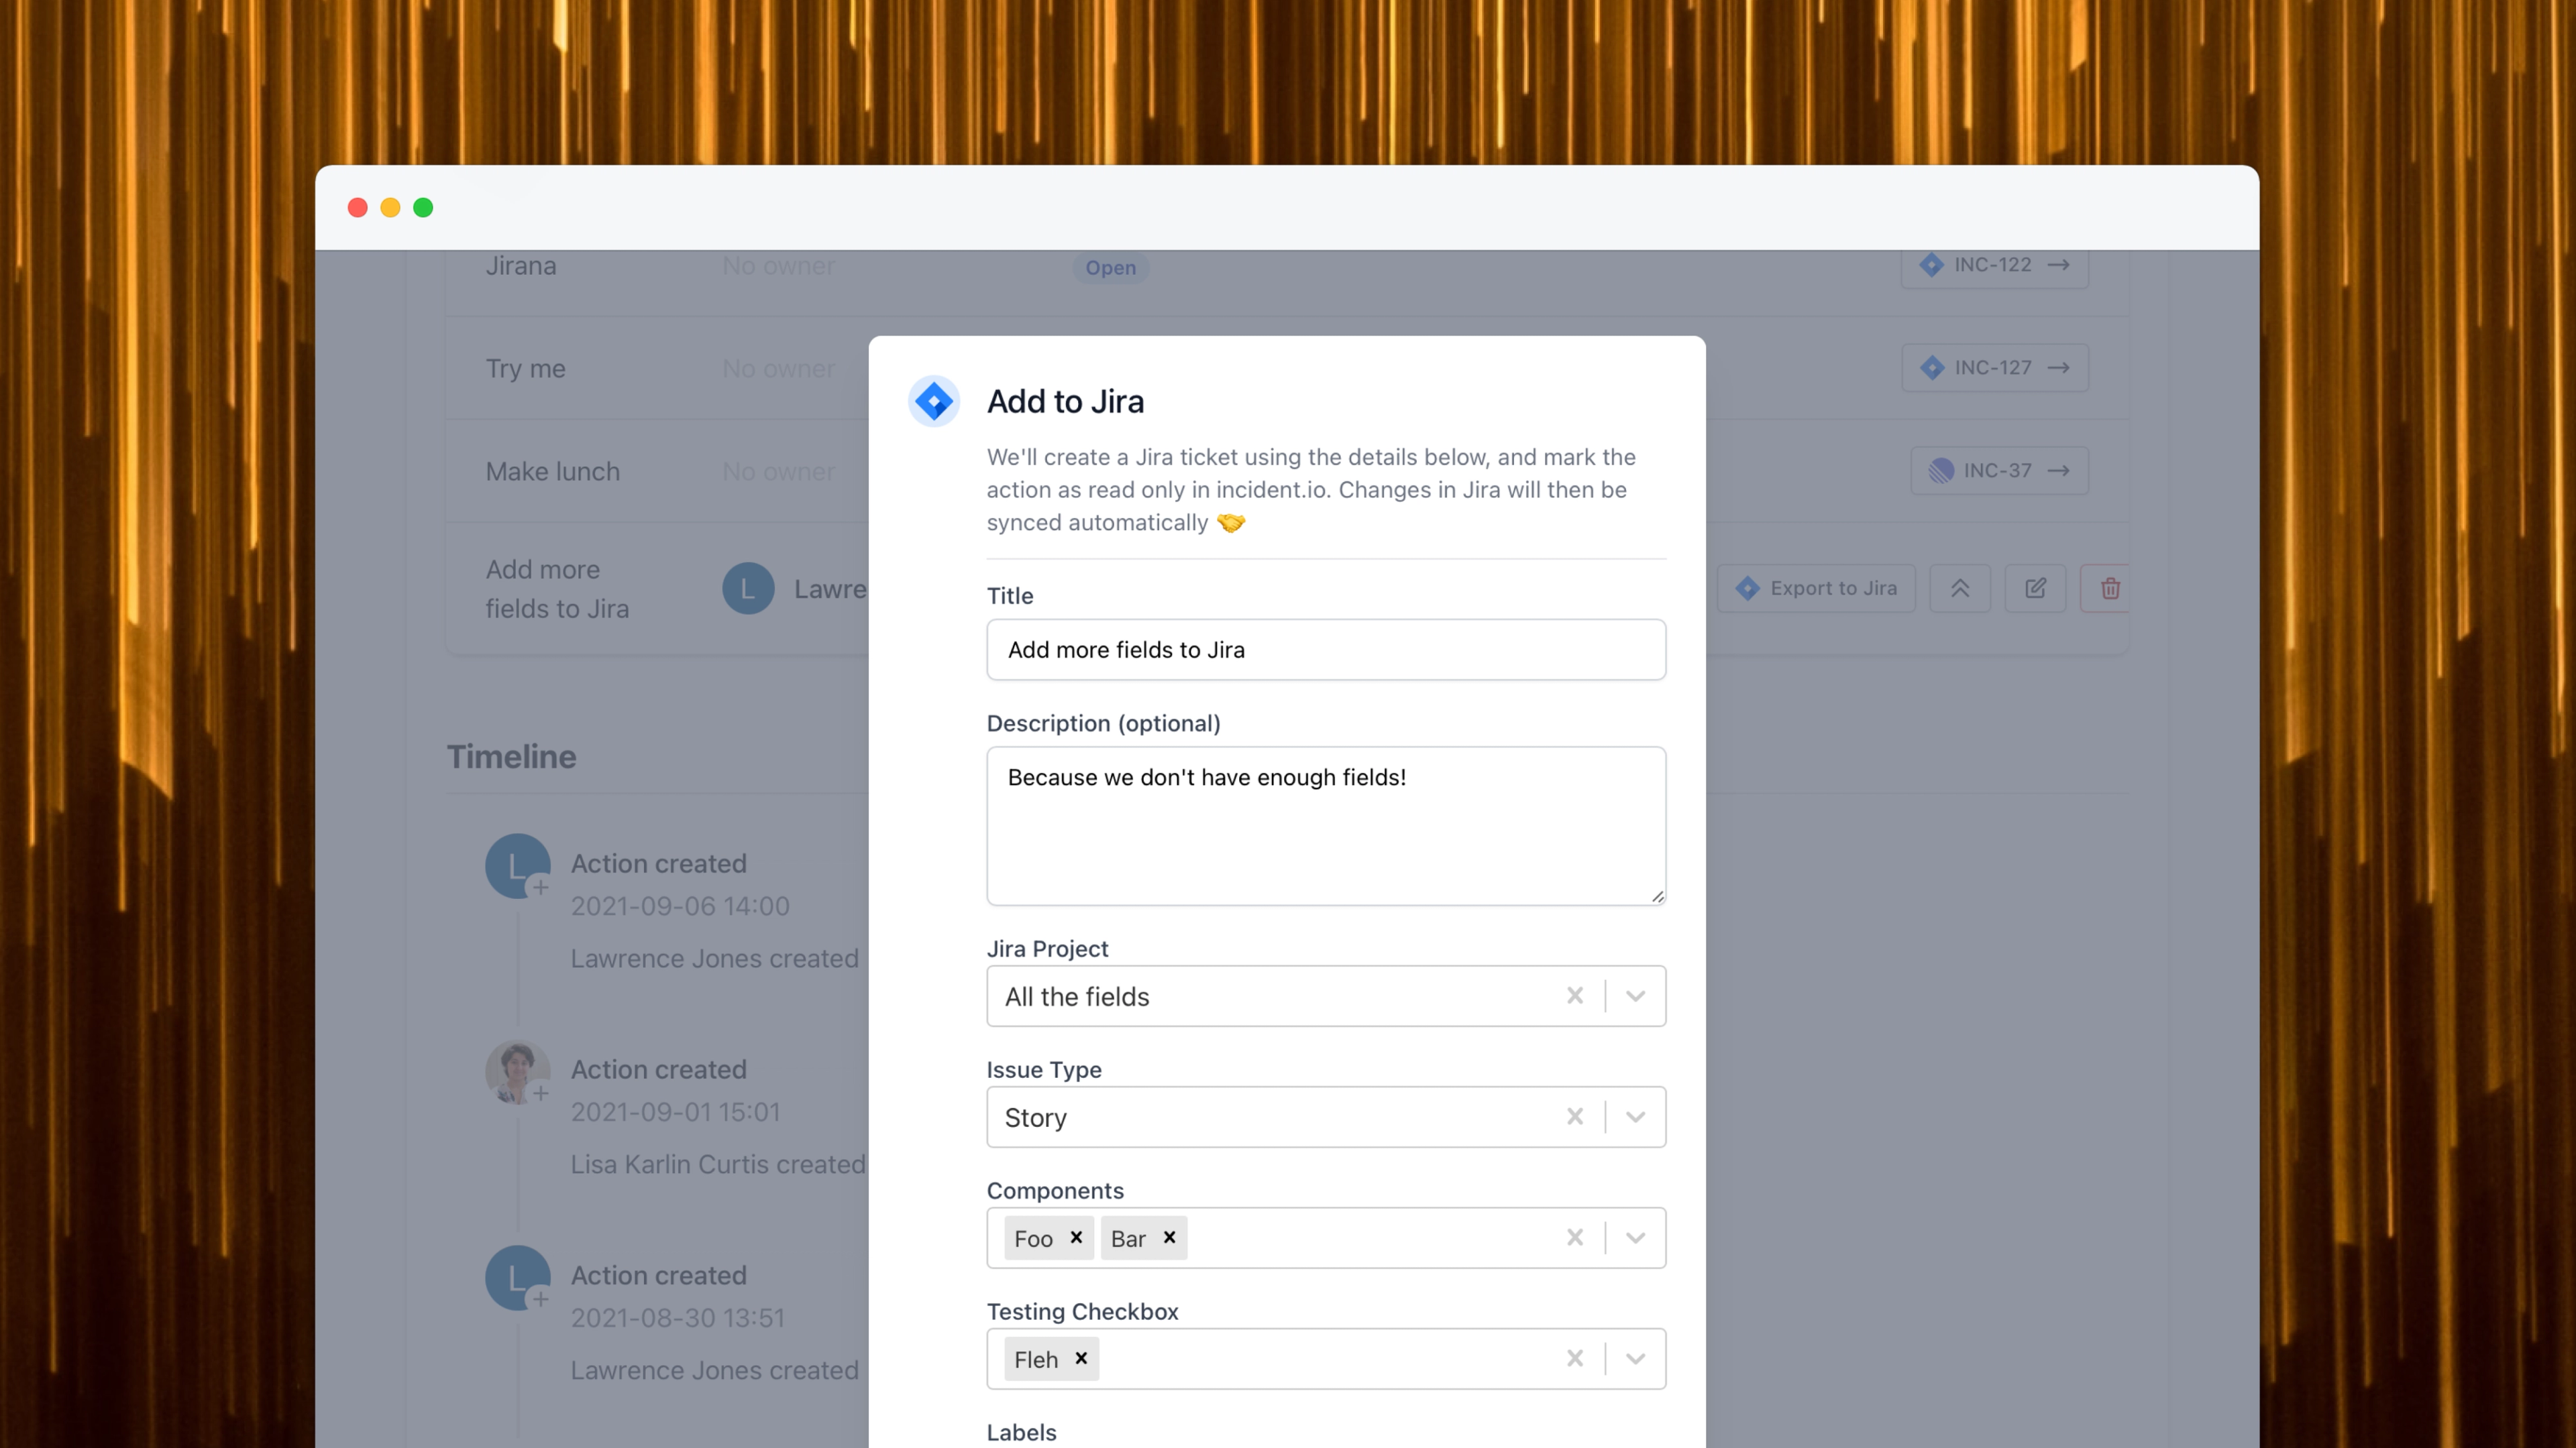2576x1448 pixels.
Task: Open the INC-37 ticket link
Action: pyautogui.click(x=1999, y=471)
